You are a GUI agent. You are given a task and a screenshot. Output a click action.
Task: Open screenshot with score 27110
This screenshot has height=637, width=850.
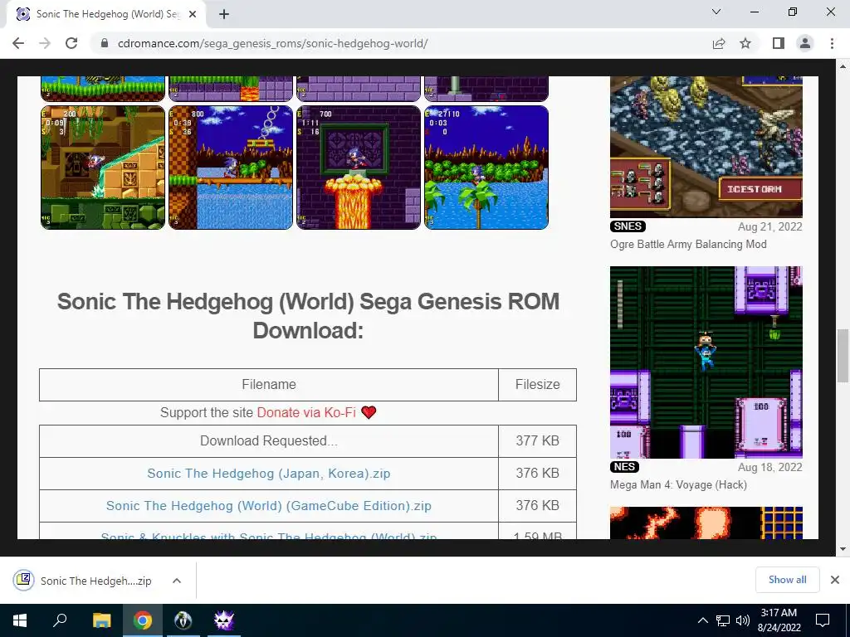click(486, 168)
